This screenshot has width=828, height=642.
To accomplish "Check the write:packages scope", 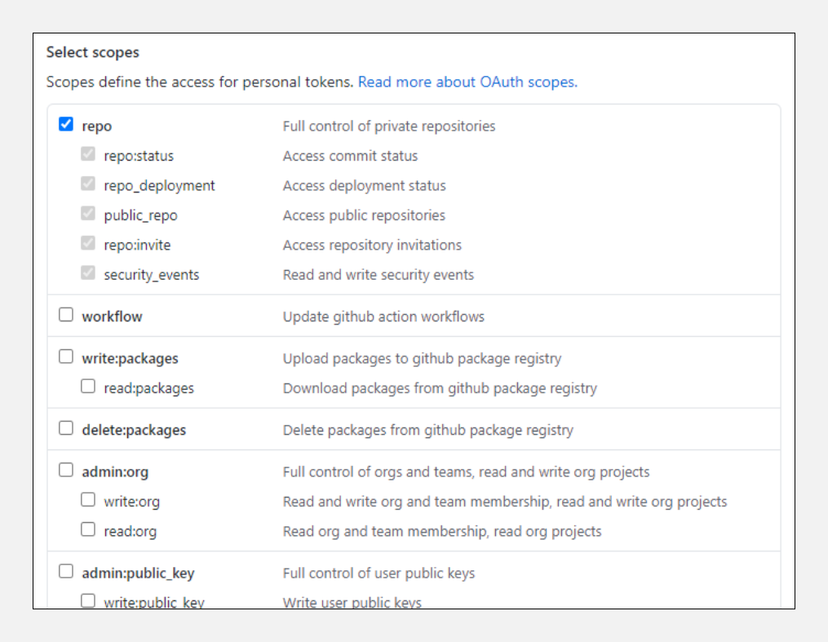I will [x=66, y=357].
